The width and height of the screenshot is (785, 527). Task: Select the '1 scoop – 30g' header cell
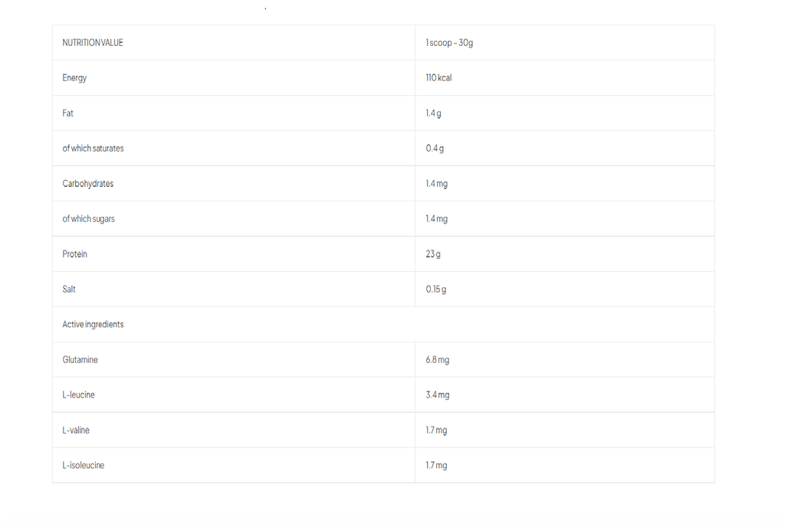point(565,42)
